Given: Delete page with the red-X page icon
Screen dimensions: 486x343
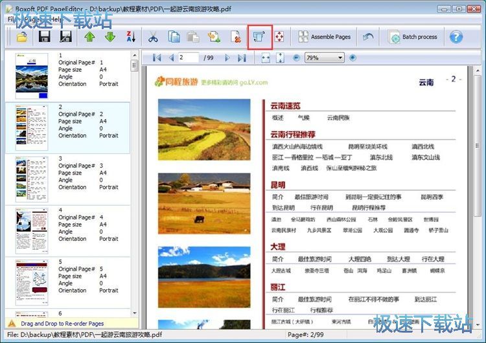Looking at the screenshot, I should point(236,37).
